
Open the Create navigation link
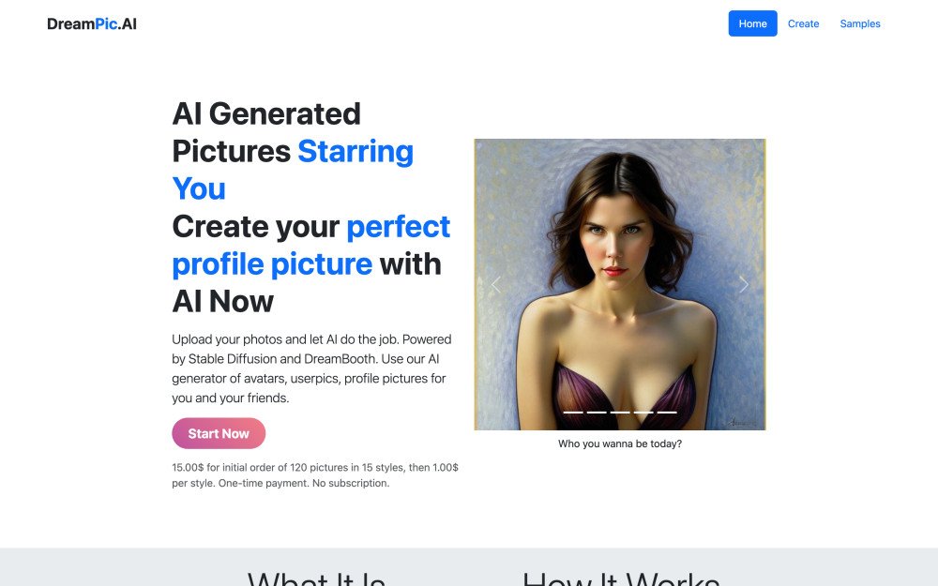[803, 23]
